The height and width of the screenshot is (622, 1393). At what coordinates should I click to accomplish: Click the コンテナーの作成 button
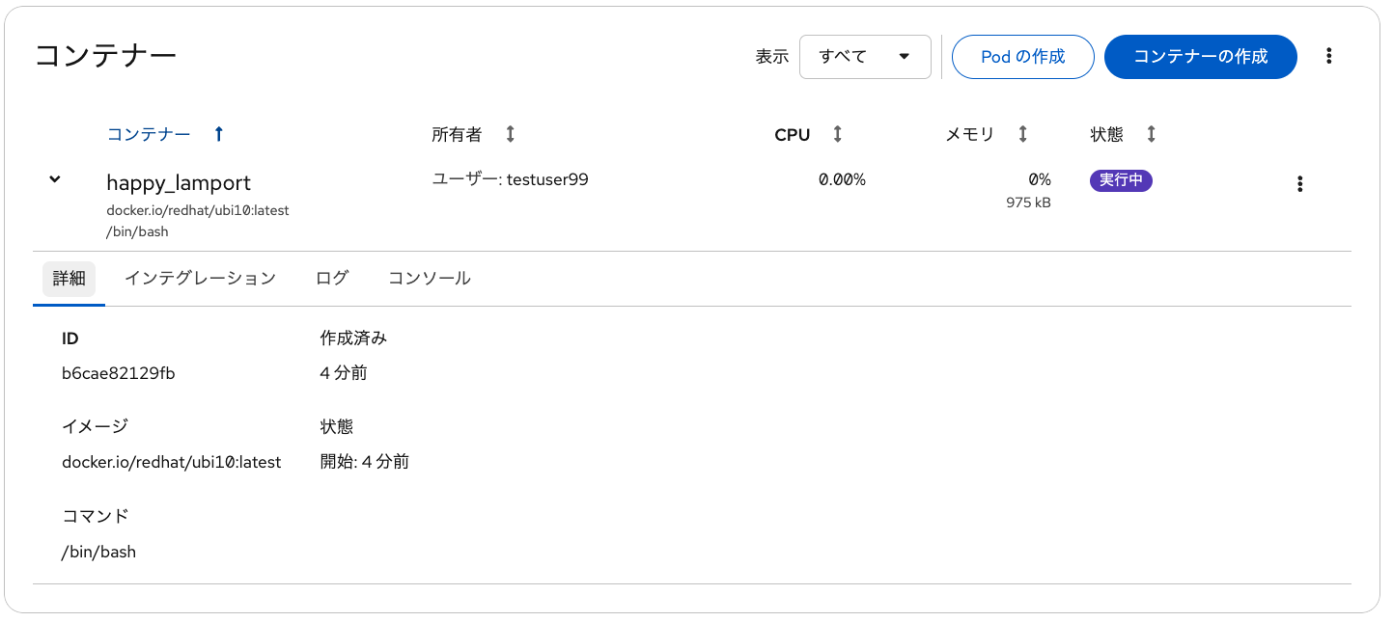(x=1200, y=57)
